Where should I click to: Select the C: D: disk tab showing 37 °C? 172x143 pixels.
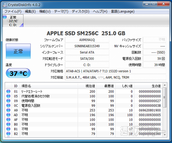point(13,21)
